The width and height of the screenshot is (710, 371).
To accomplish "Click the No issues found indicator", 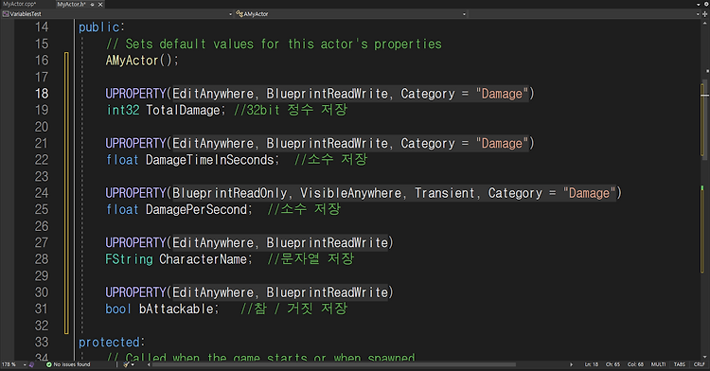I will click(x=68, y=364).
